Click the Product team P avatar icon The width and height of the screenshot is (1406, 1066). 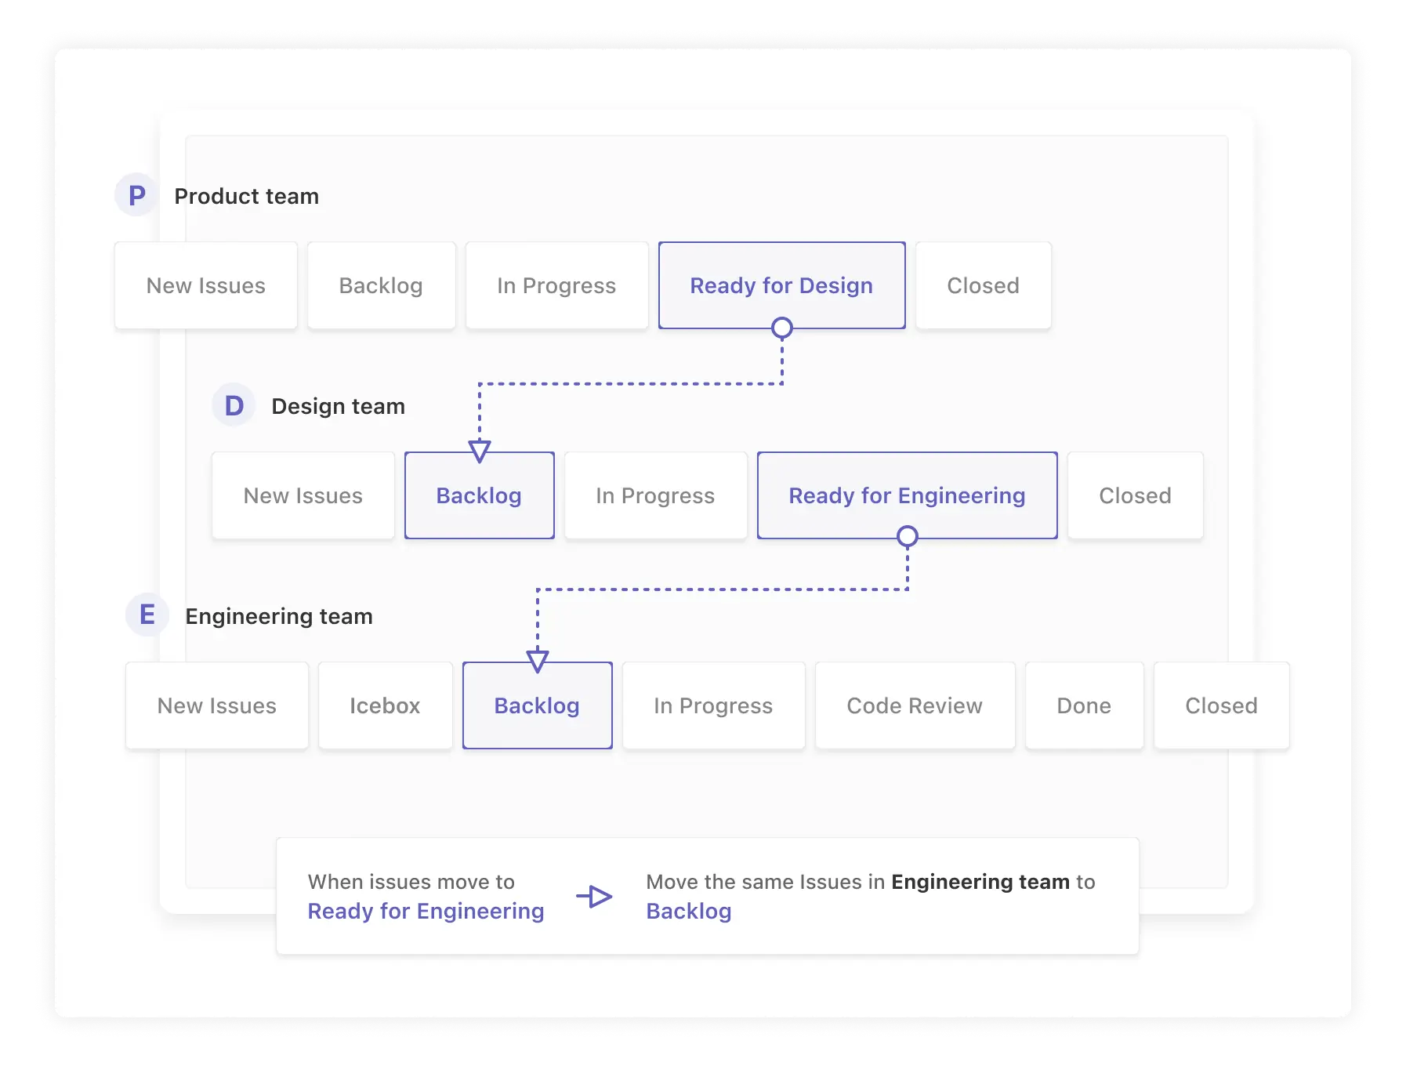136,195
